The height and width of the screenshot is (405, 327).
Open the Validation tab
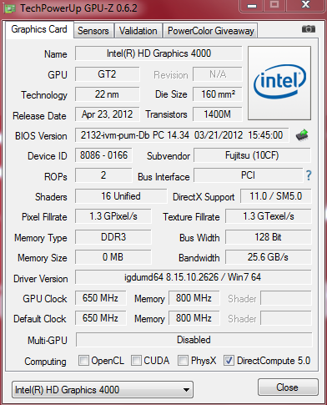[x=138, y=31]
